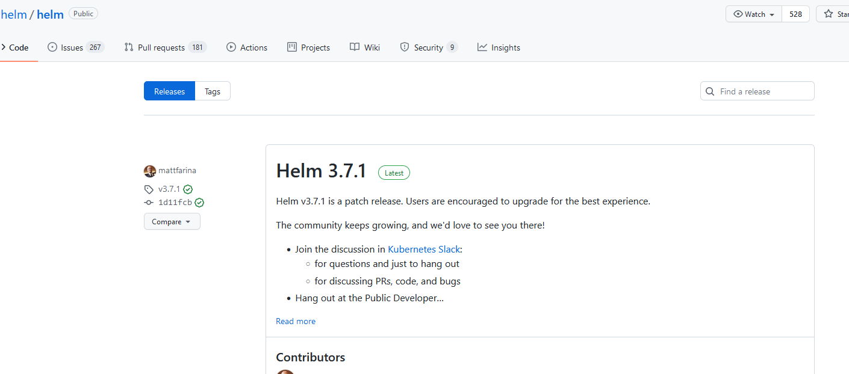This screenshot has height=374, width=849.
Task: Switch to the Tags view
Action: pyautogui.click(x=213, y=91)
